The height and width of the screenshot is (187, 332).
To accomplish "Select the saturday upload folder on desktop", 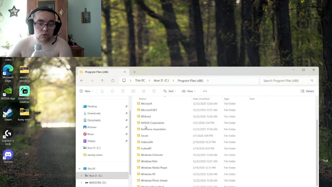I will point(24,74).
